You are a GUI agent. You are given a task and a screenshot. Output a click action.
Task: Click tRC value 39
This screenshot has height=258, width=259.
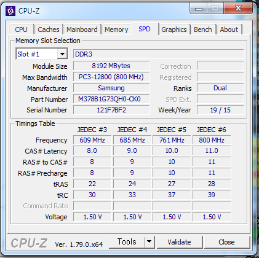(212, 195)
